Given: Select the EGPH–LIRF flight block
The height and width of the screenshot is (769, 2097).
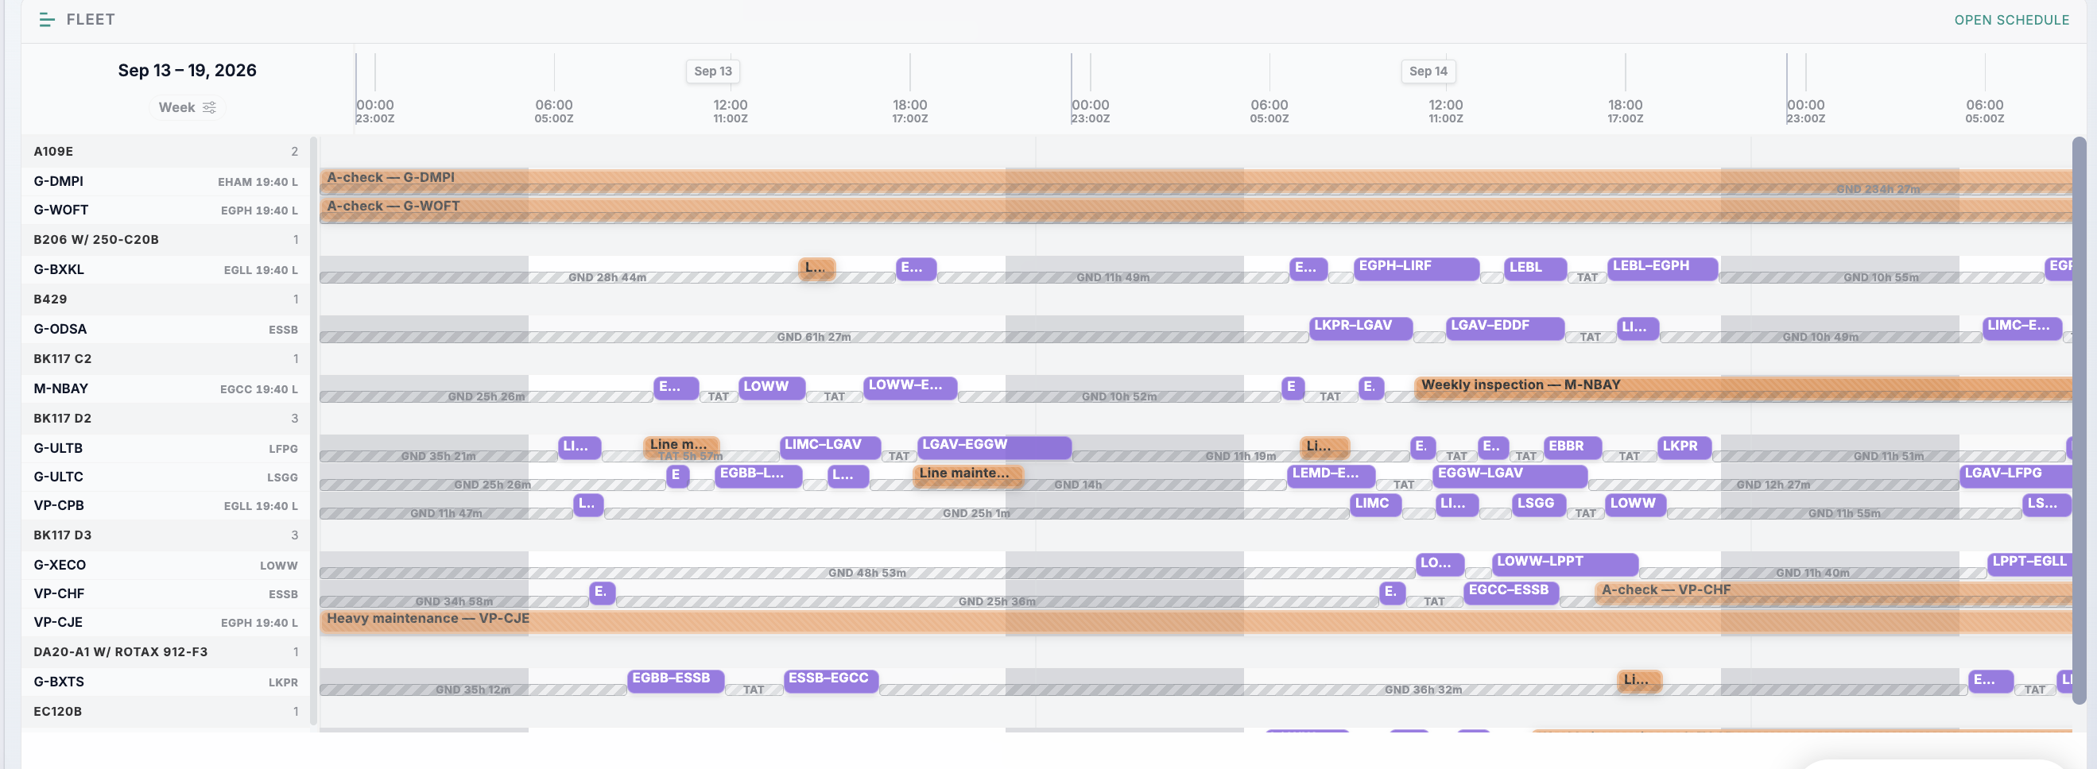Looking at the screenshot, I should click(x=1417, y=269).
